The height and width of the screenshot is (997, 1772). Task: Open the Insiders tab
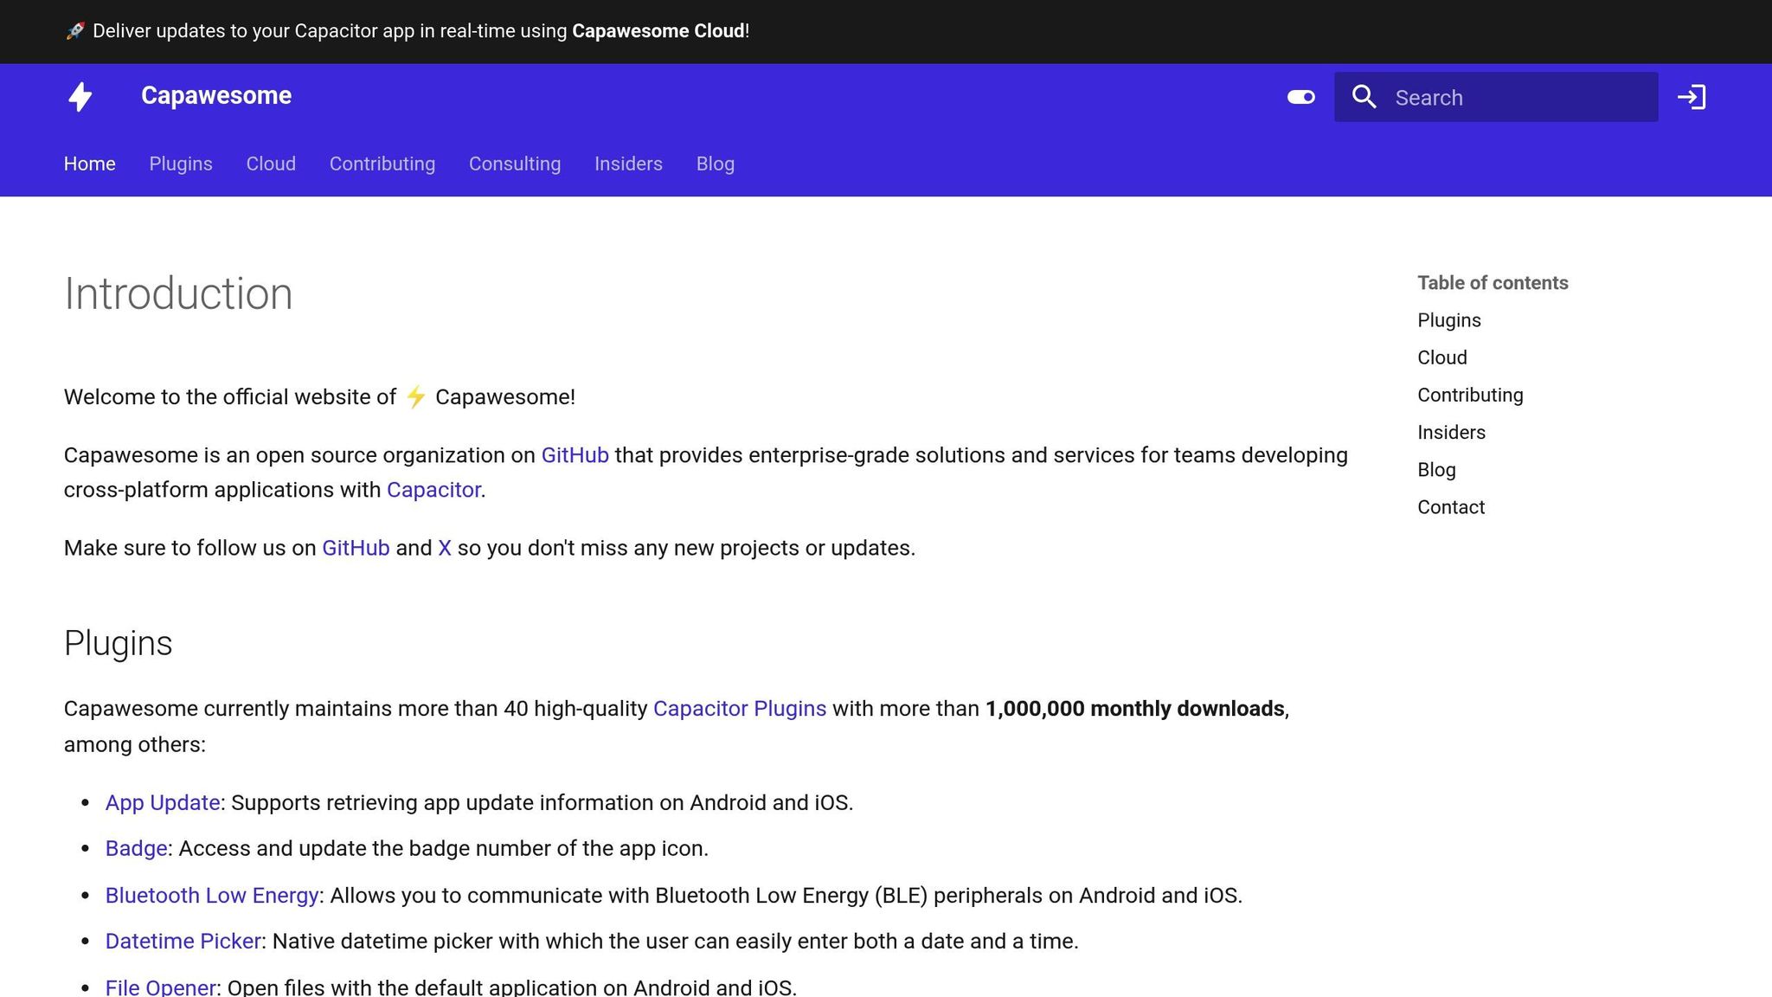pos(628,164)
